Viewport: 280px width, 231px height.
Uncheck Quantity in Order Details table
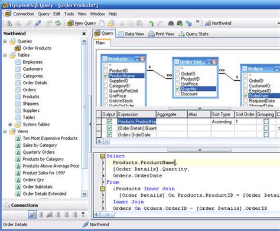(177, 89)
